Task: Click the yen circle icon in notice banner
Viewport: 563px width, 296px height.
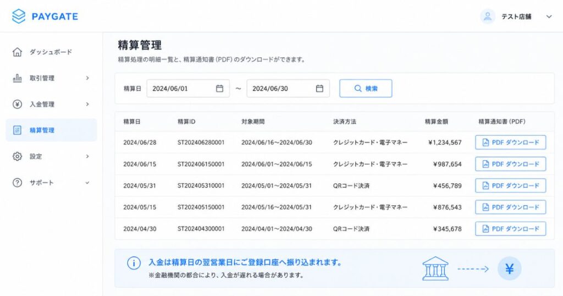Action: pos(509,268)
